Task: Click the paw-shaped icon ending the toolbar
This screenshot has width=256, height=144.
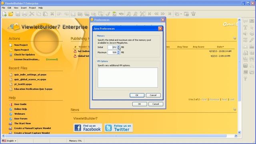Action: point(194,14)
